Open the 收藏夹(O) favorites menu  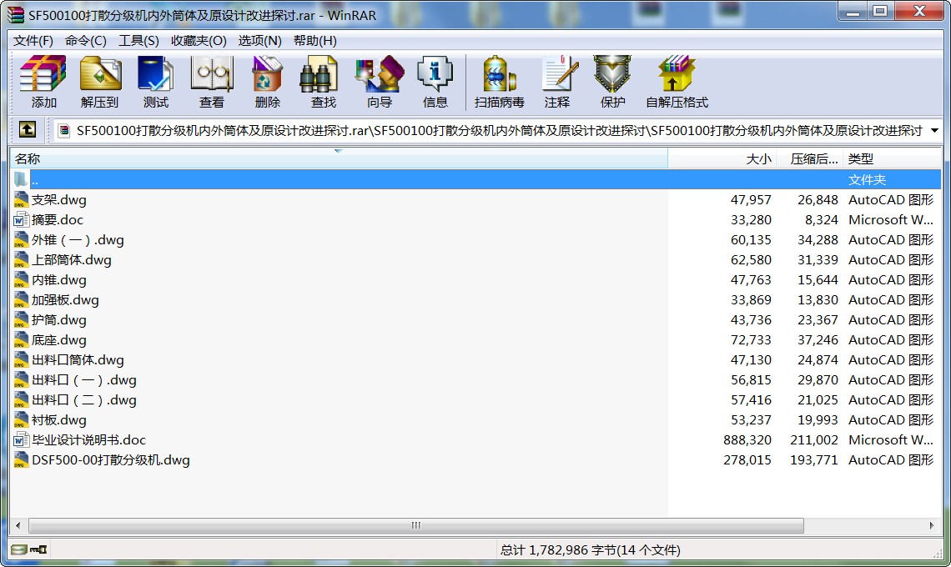tap(199, 40)
